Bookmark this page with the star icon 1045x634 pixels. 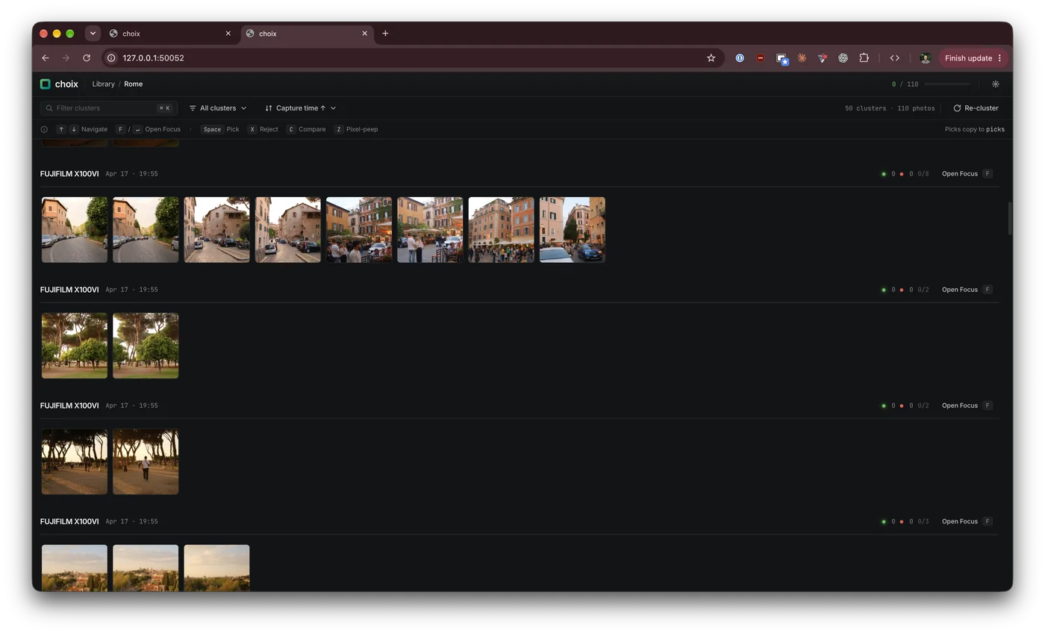(x=711, y=58)
